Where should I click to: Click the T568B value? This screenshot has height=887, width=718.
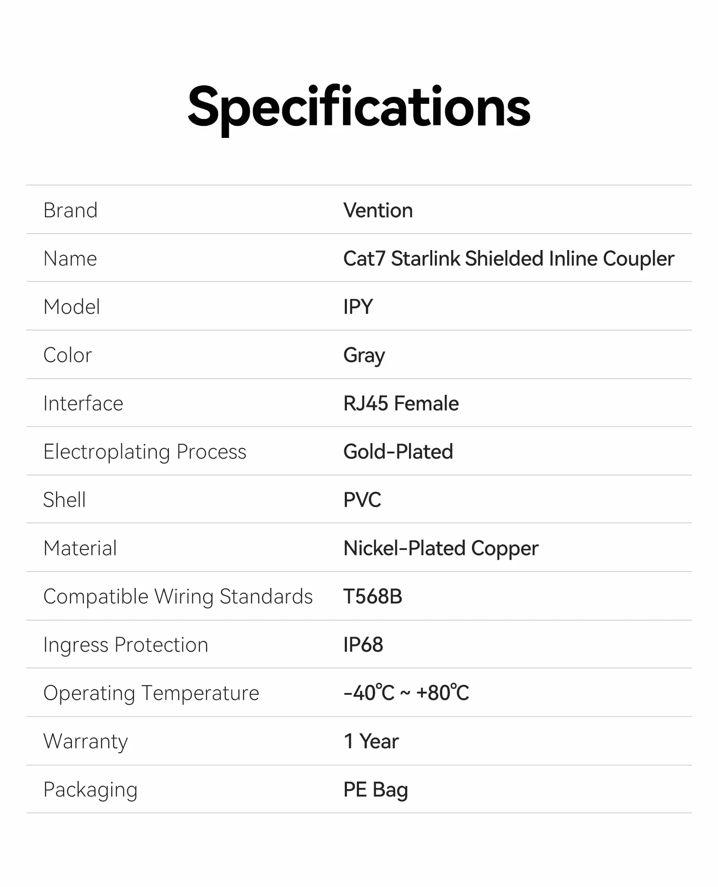pos(373,597)
